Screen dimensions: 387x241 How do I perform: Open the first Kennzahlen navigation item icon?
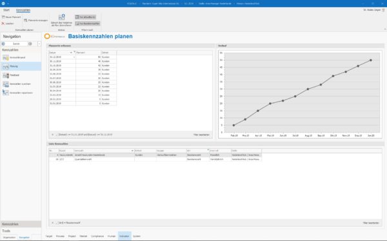pyautogui.click(x=5, y=58)
